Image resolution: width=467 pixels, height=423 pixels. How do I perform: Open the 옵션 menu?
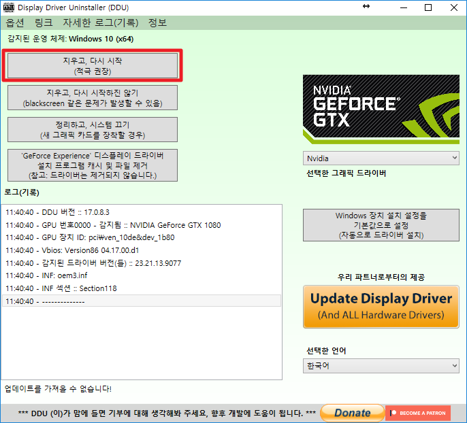point(15,22)
